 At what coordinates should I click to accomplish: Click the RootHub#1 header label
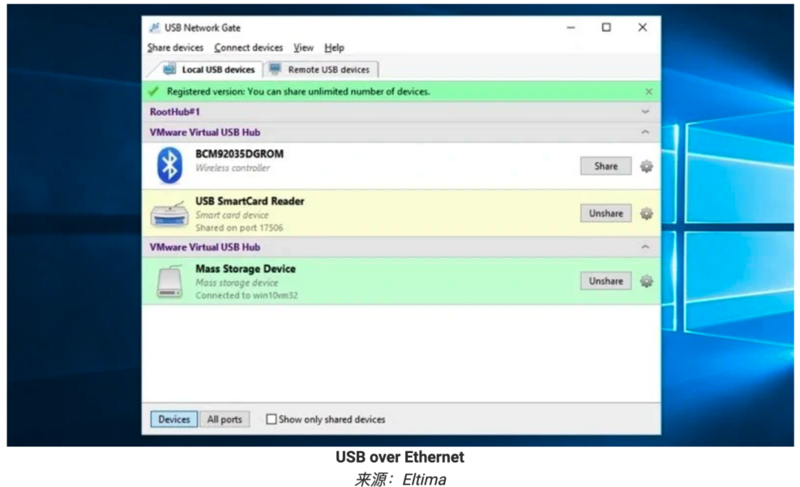tap(175, 112)
